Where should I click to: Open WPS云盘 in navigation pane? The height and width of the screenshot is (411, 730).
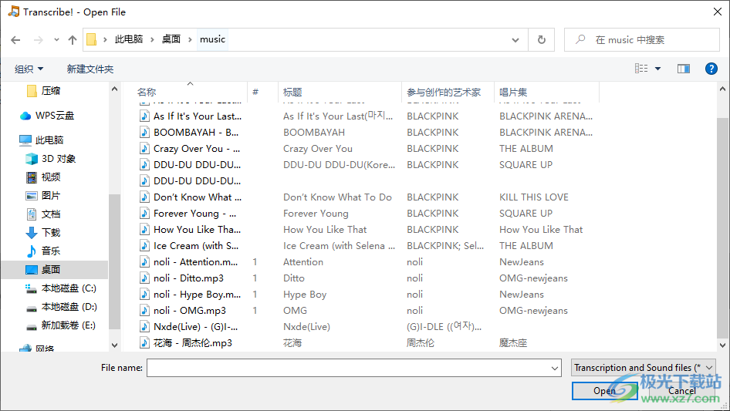pos(55,116)
